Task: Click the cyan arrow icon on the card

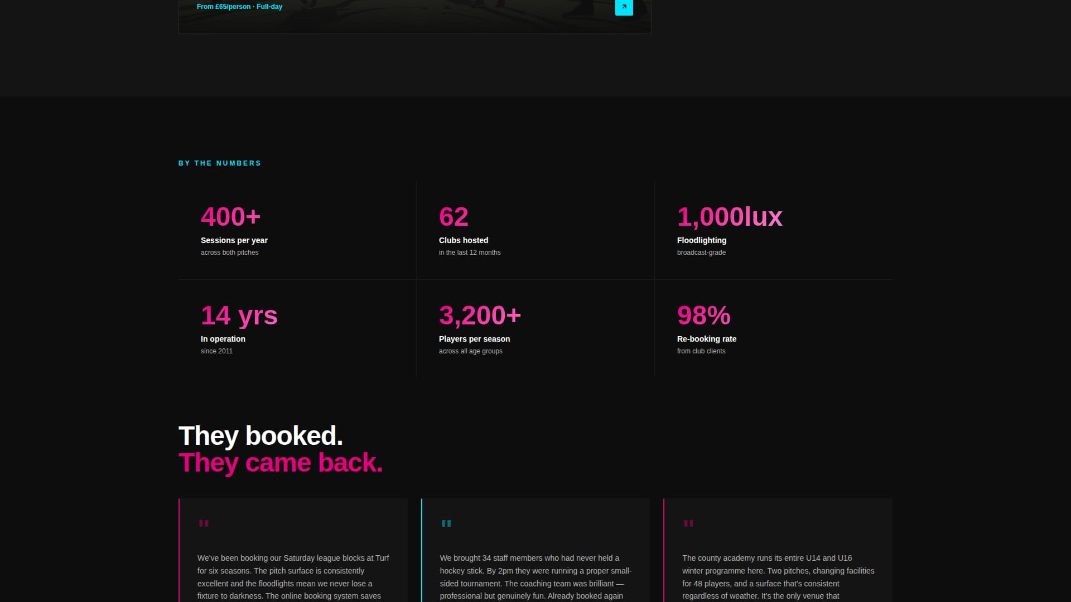Action: tap(624, 7)
